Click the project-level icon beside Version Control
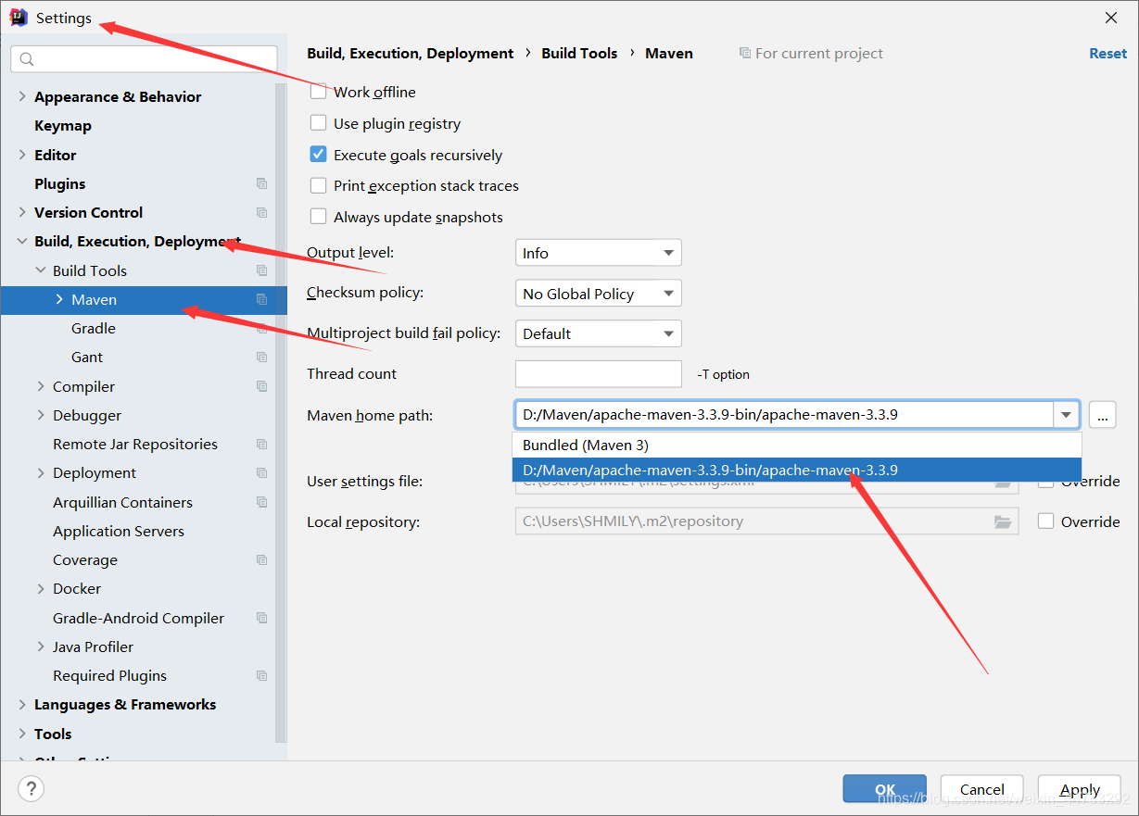The width and height of the screenshot is (1139, 816). 262,212
